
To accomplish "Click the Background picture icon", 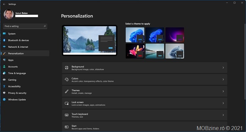I will (x=67, y=68).
